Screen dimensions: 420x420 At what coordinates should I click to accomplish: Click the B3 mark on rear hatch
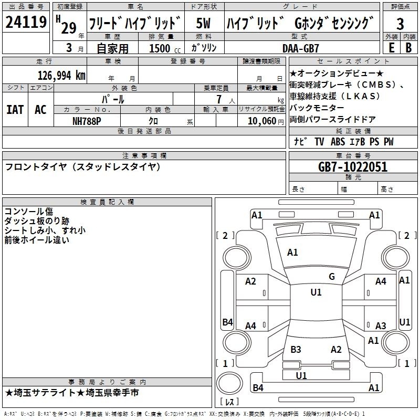point(296,350)
